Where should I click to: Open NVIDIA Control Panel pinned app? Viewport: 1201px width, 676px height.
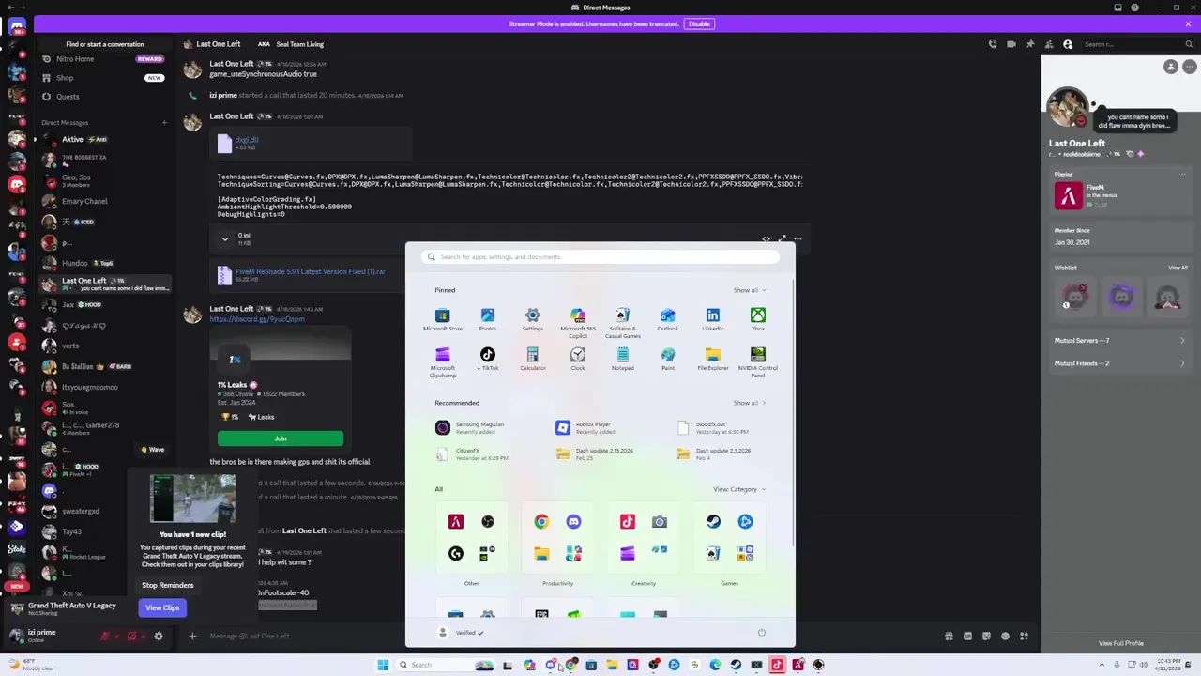point(757,361)
